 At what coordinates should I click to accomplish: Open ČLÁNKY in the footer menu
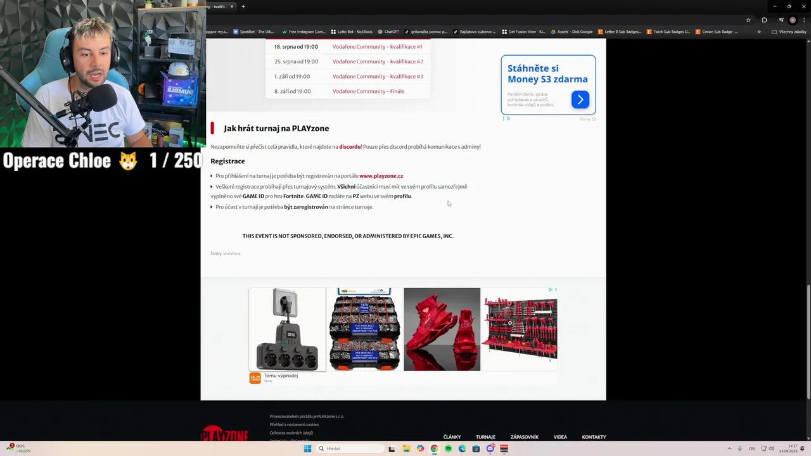(x=452, y=437)
